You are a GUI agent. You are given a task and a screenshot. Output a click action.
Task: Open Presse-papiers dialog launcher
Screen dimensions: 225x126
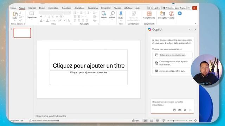(25, 24)
